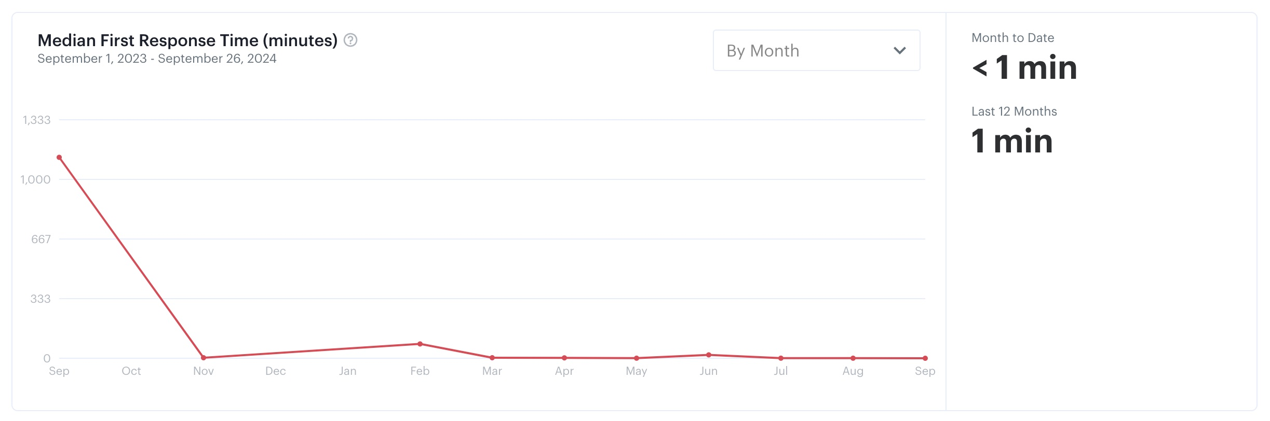Click the Feb data point on the line

point(420,344)
